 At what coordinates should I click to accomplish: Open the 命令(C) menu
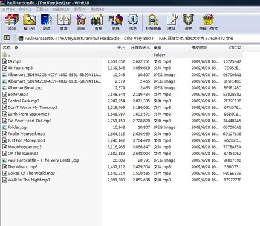pyautogui.click(x=25, y=9)
